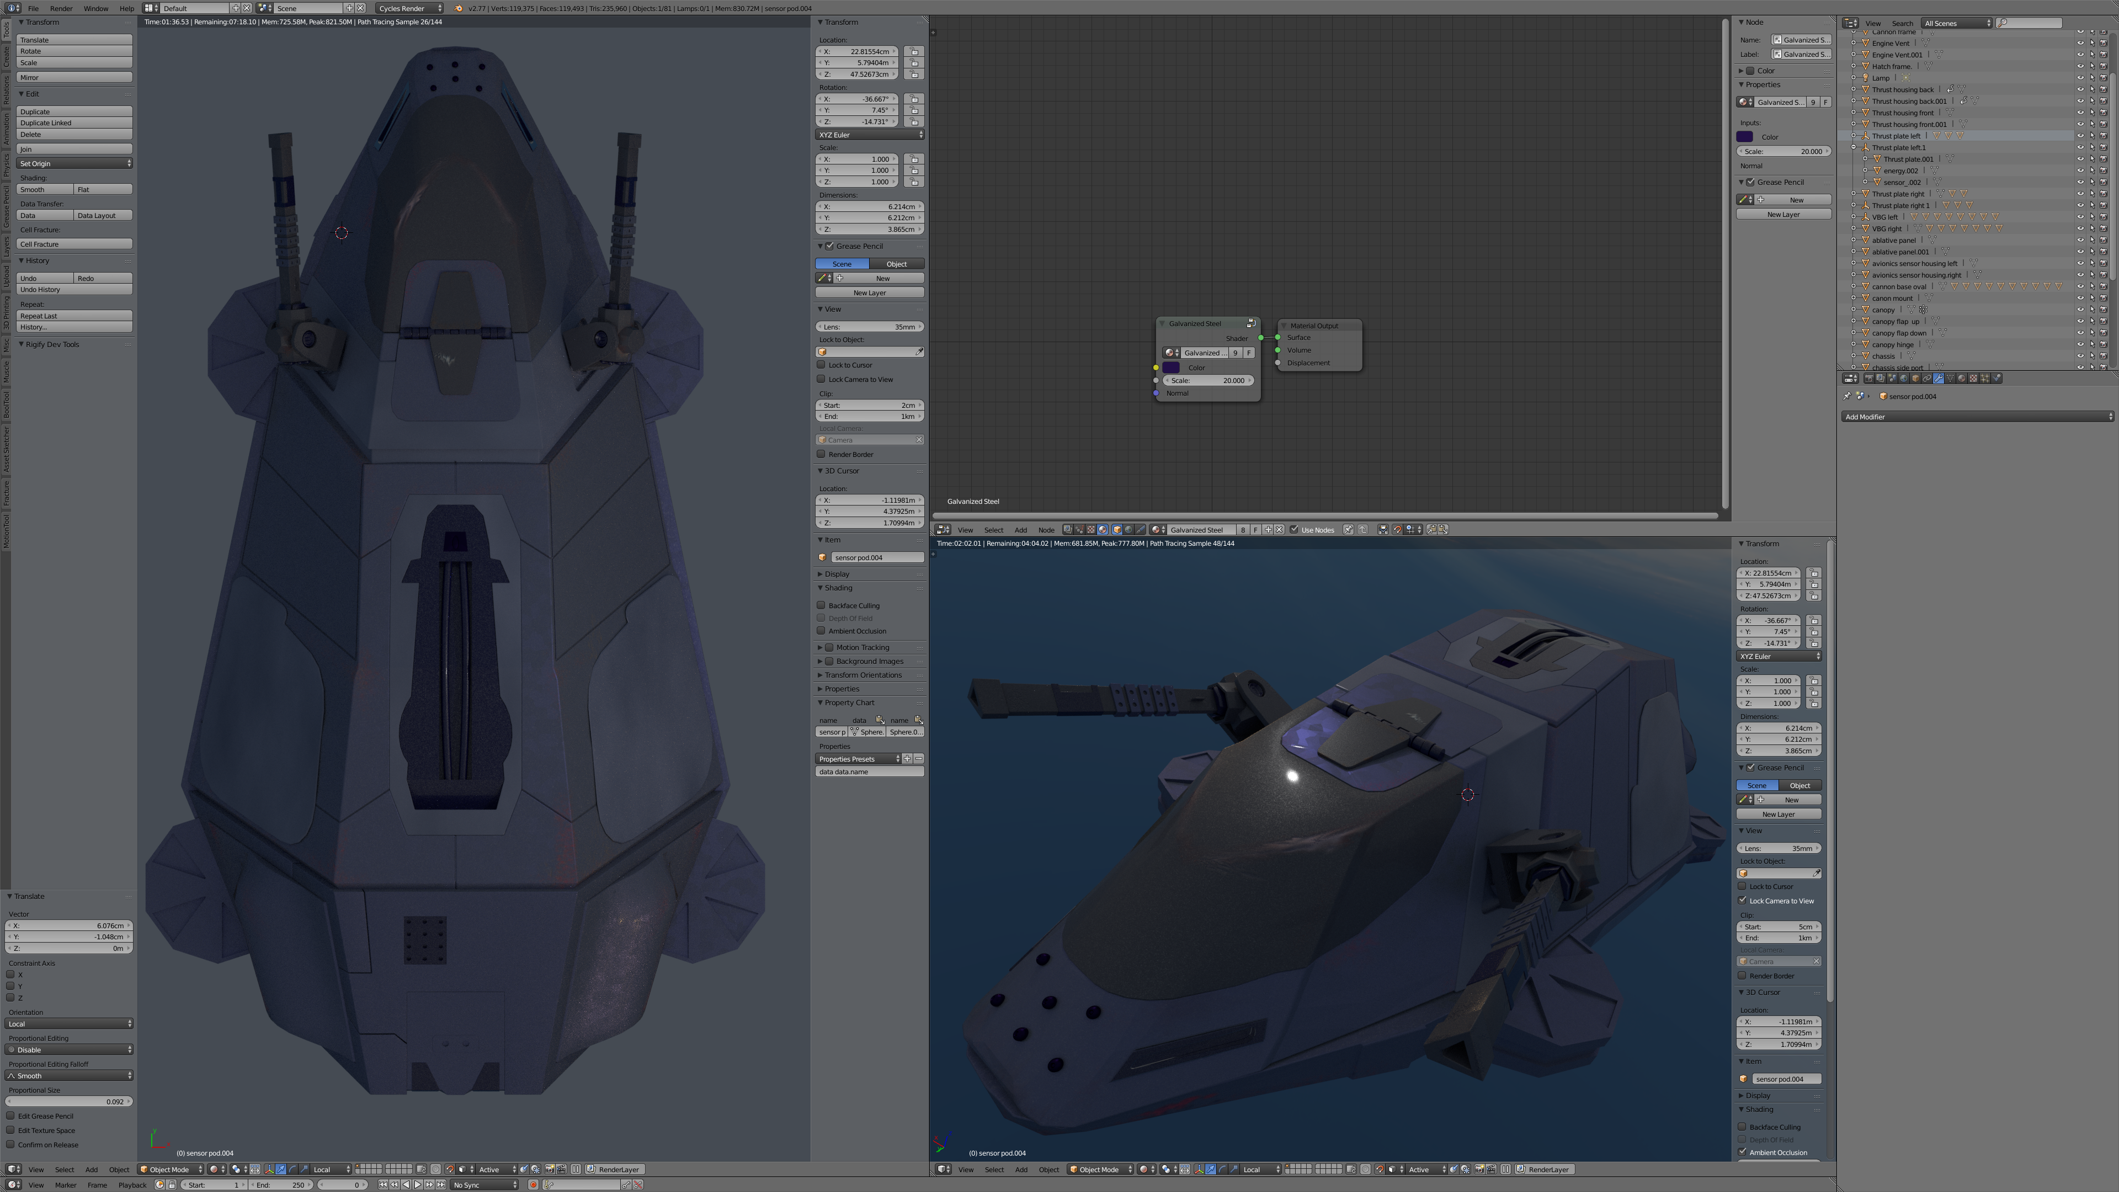The height and width of the screenshot is (1192, 2119).
Task: Open the Playback menu in timeline
Action: pyautogui.click(x=132, y=1185)
